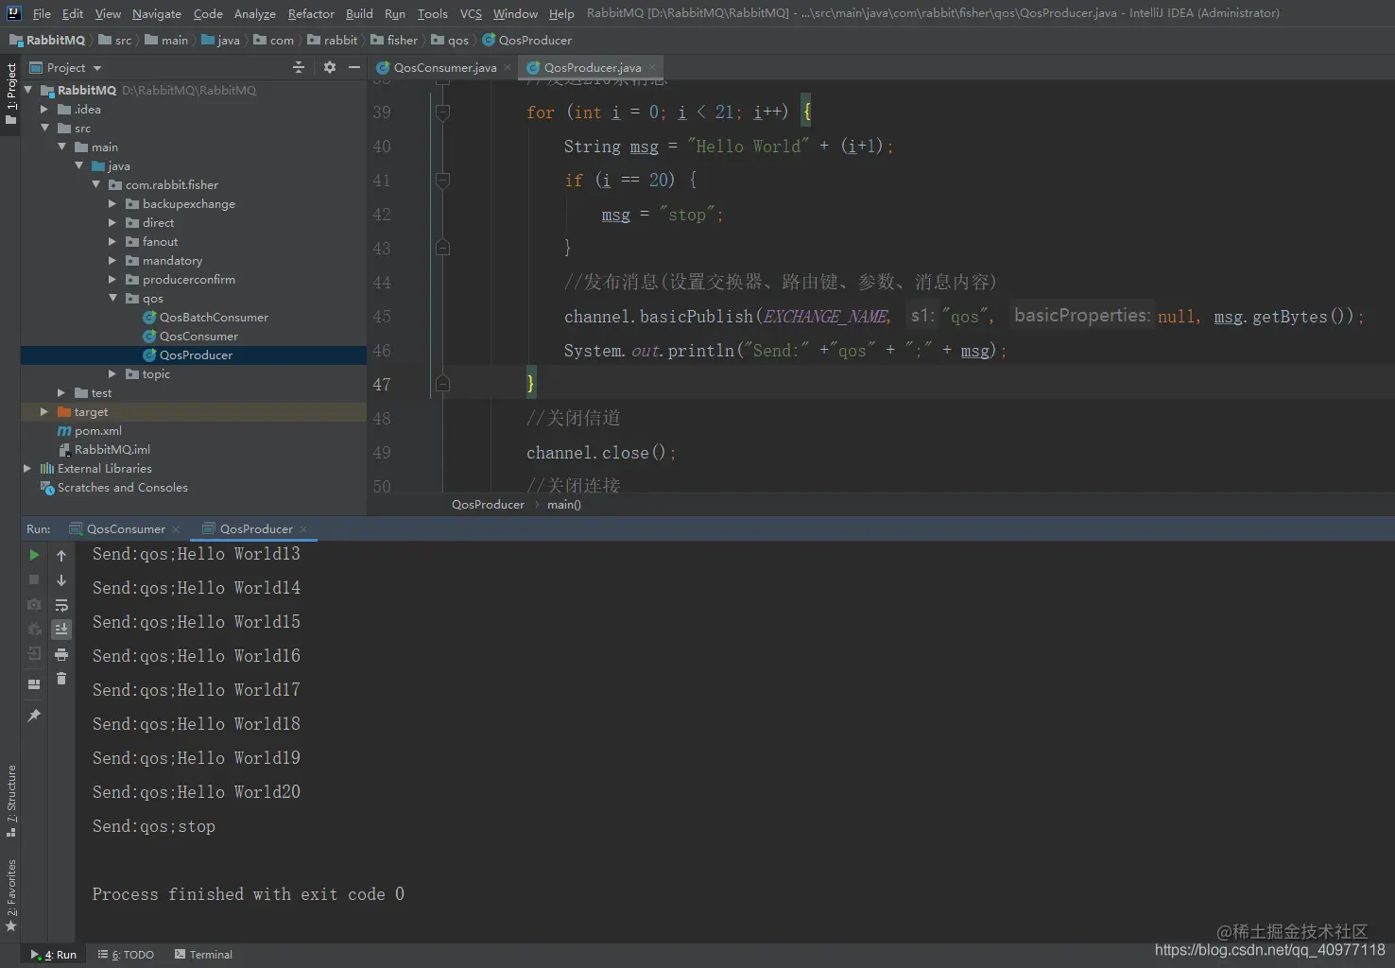Close the QosConsumer.java editor tab
Image resolution: width=1395 pixels, height=968 pixels.
click(x=507, y=67)
